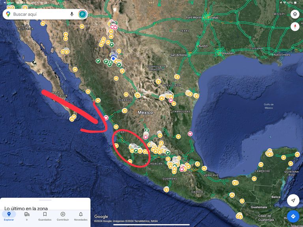The image size is (303, 227).
Task: Open the Novedades tab
Action: pos(81,216)
